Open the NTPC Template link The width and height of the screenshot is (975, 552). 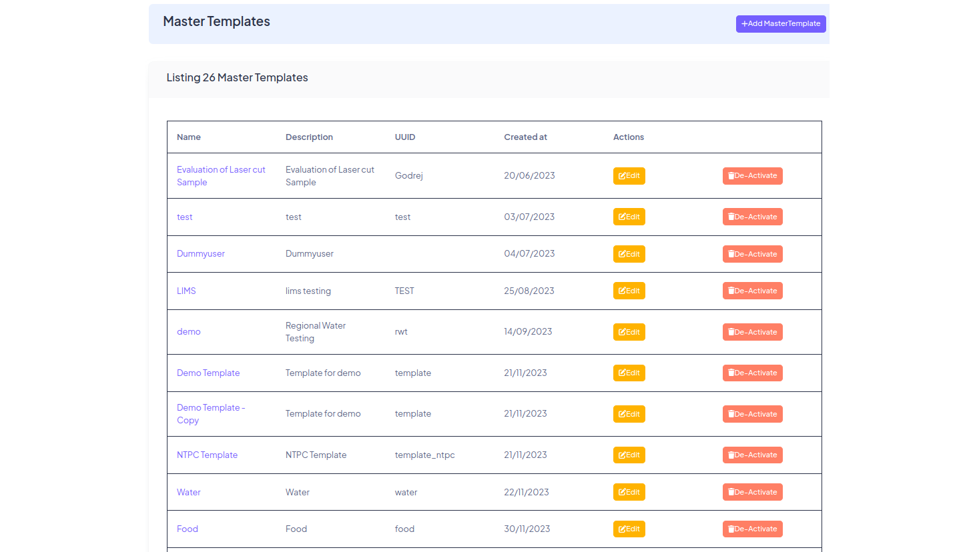click(207, 455)
